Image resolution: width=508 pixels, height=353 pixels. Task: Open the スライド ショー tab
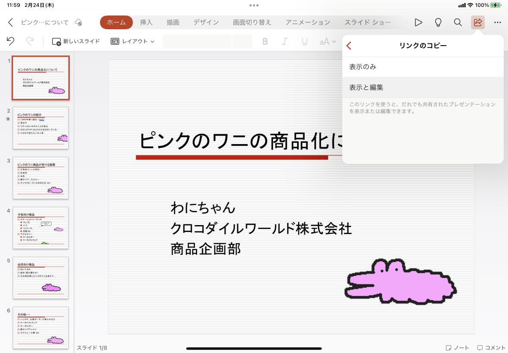(x=368, y=22)
